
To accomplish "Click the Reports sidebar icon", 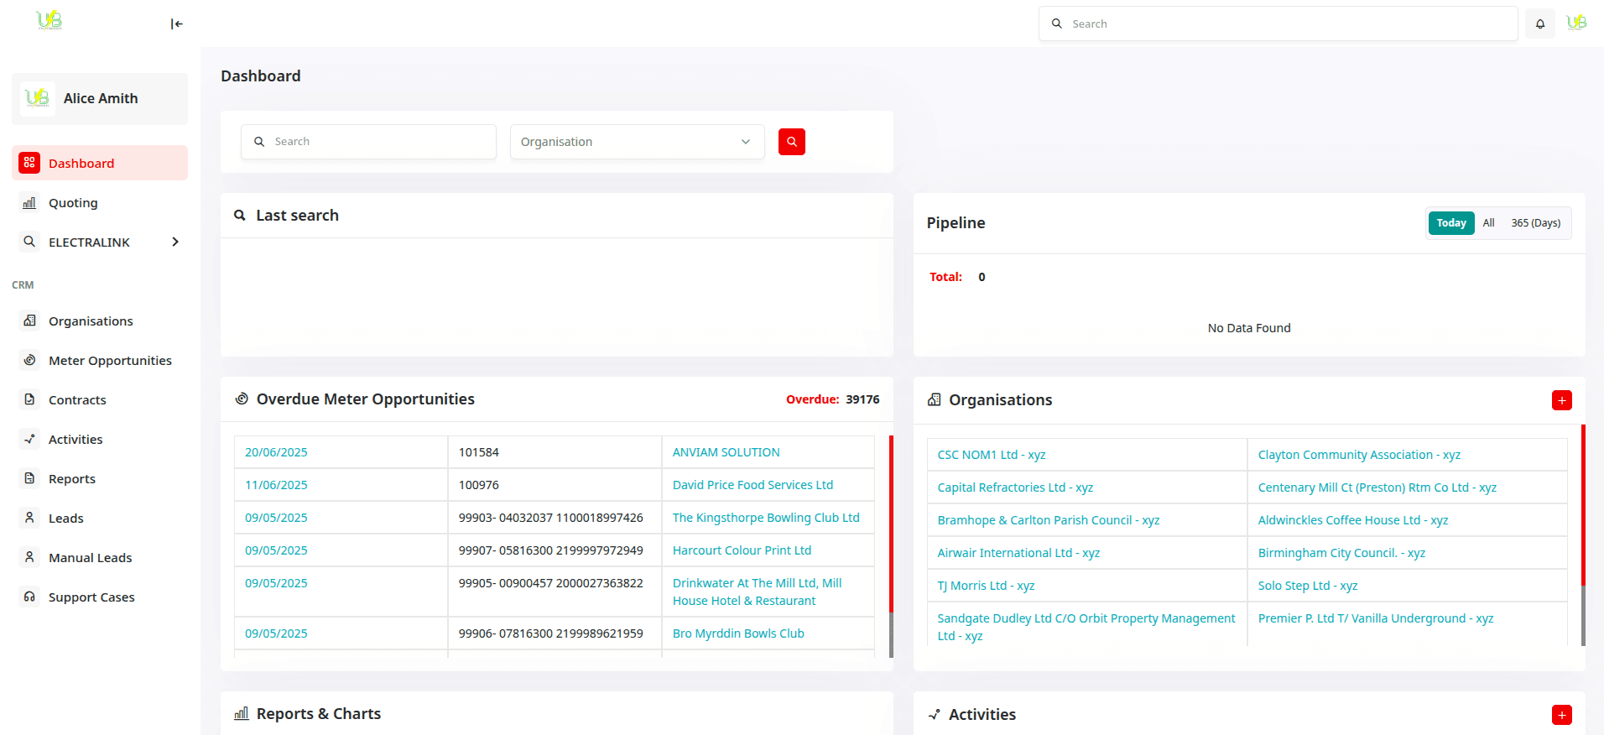I will coord(29,478).
